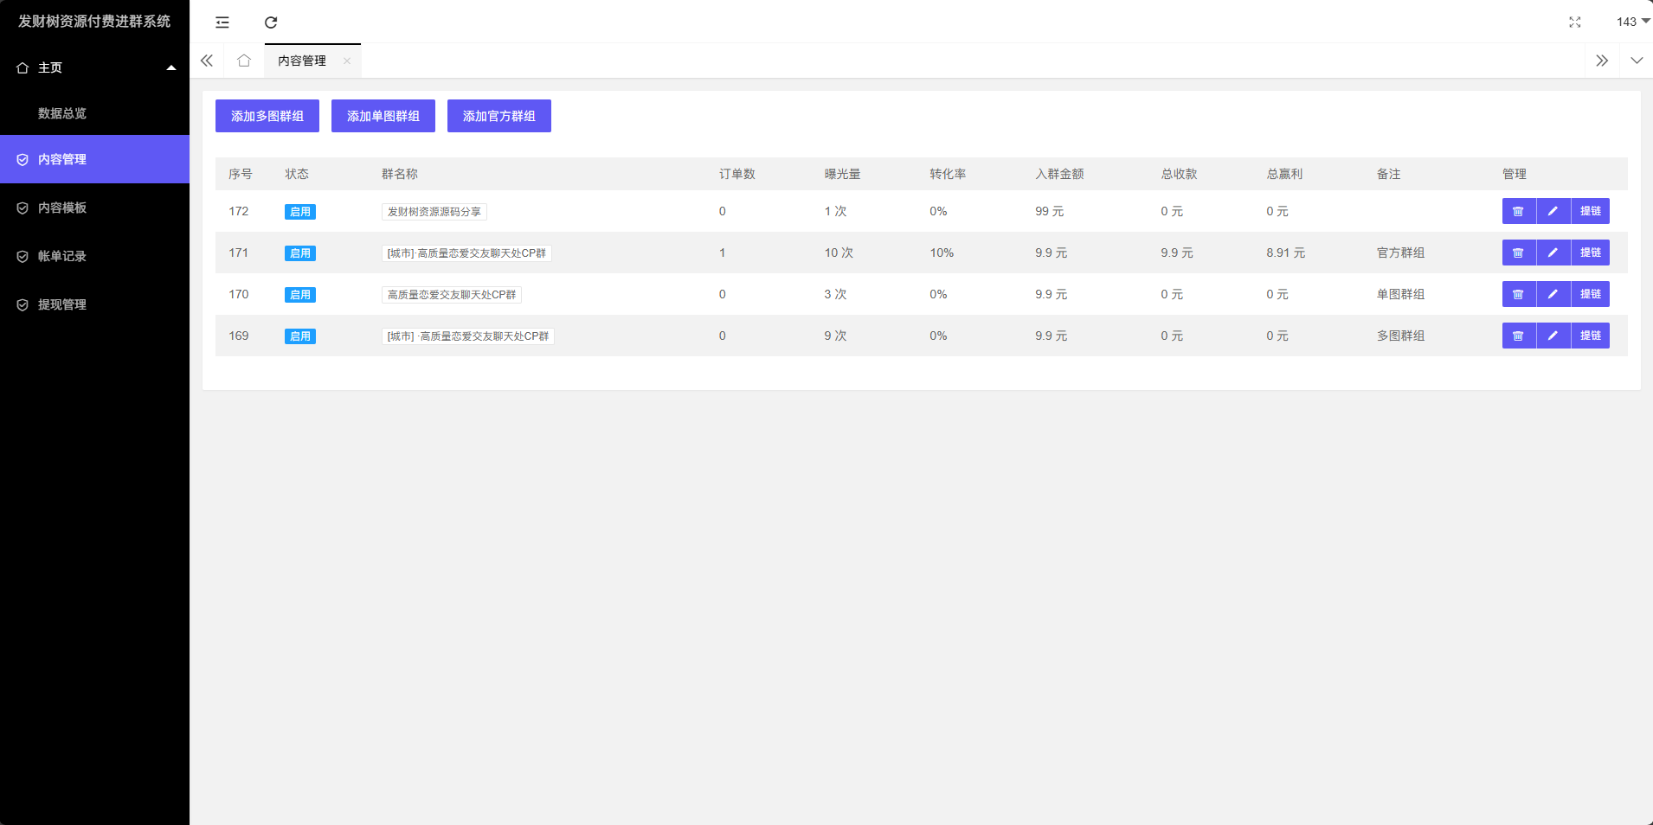
Task: Collapse the sidebar with the menu fold icon
Action: click(x=222, y=22)
